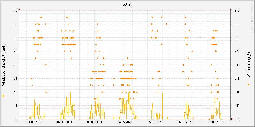
Task: Click the 03.05.2023 date label
Action: tap(95, 122)
